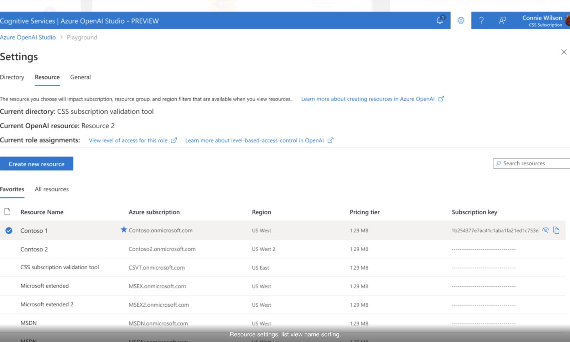Open Learn more about level-based-access-control link
This screenshot has height=342, width=570.
[254, 140]
